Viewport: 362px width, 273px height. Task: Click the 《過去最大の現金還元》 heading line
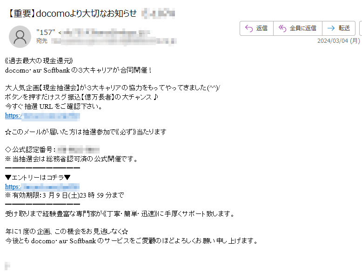click(39, 61)
